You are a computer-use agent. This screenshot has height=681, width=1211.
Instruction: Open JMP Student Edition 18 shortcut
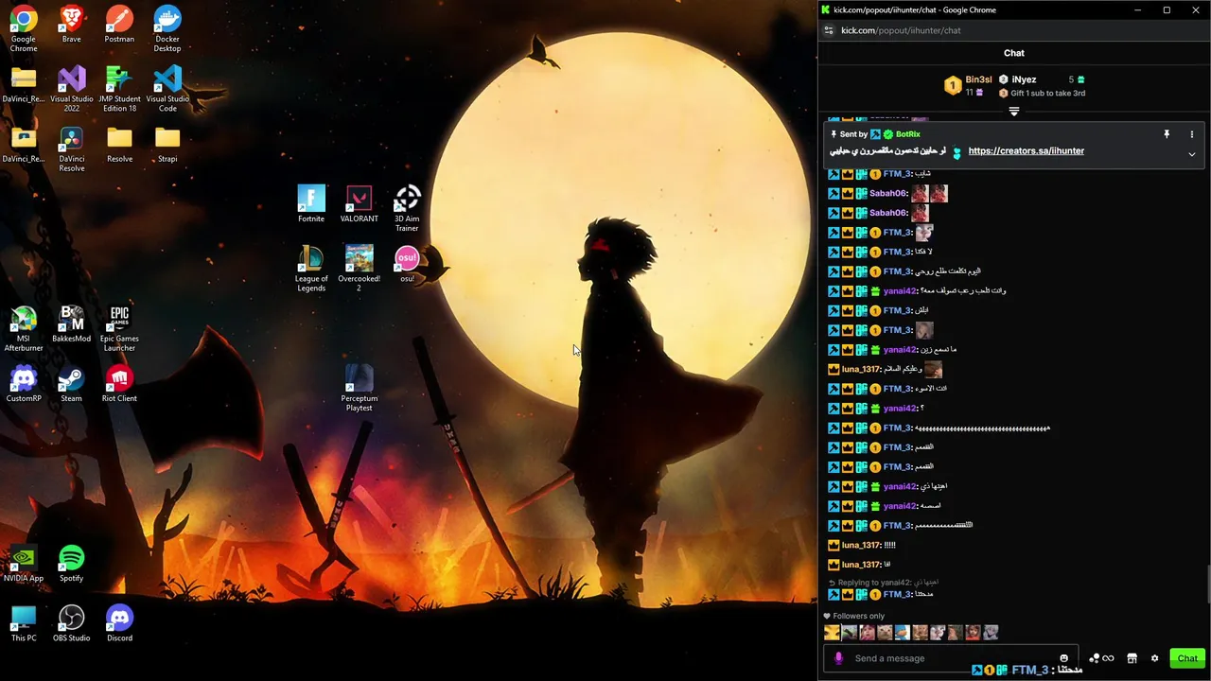coord(119,89)
